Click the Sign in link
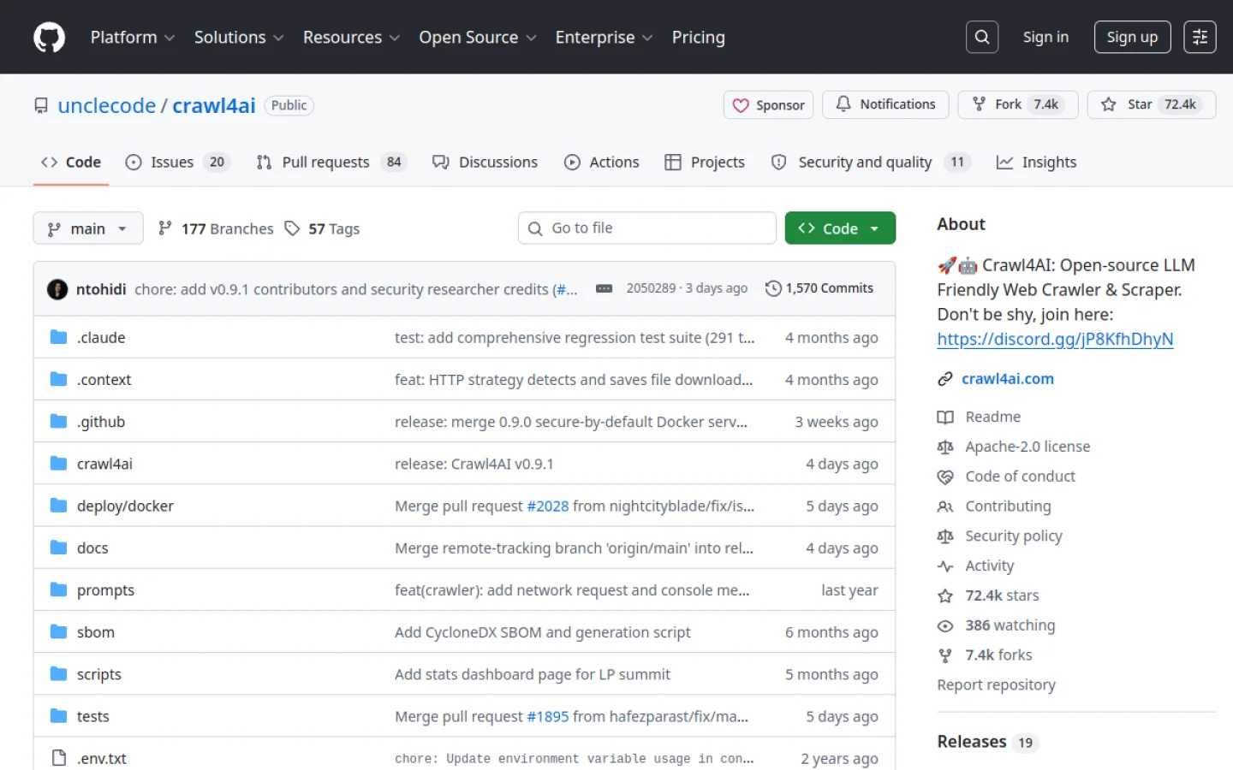The image size is (1233, 770). (x=1045, y=37)
